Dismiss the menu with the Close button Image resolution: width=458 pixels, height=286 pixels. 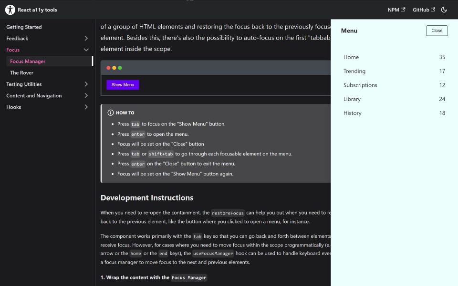(437, 30)
